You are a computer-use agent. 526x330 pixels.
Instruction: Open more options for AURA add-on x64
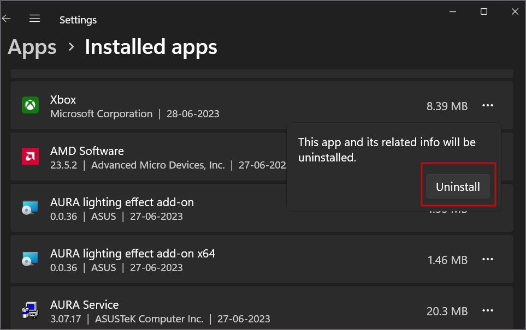coord(488,260)
